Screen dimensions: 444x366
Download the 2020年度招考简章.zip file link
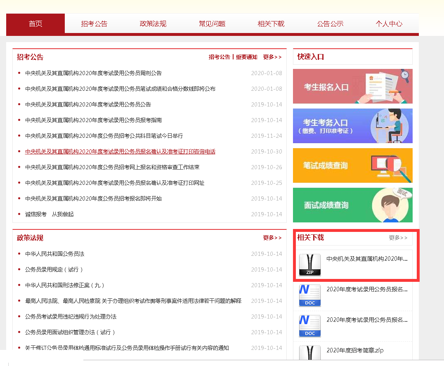(355, 350)
